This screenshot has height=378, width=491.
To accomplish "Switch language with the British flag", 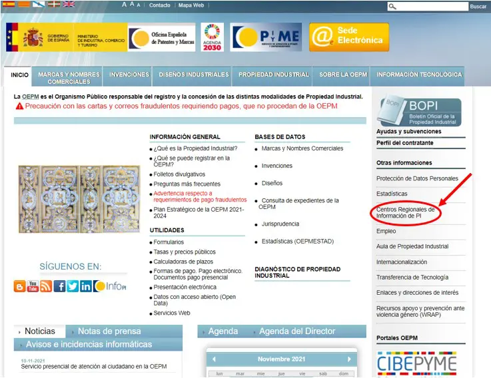I will pyautogui.click(x=69, y=5).
